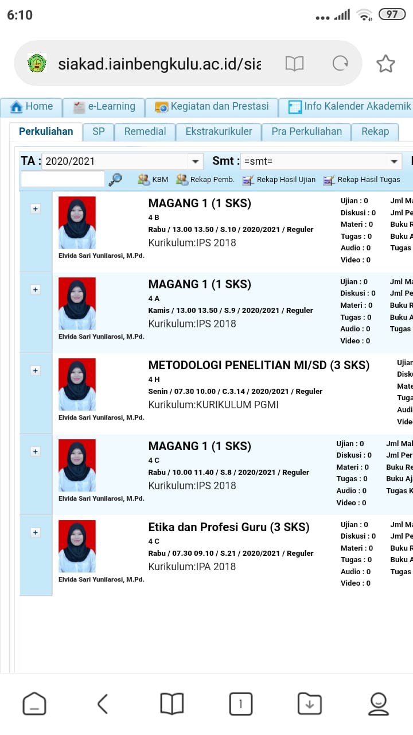Open the Smt semester dropdown

394,161
